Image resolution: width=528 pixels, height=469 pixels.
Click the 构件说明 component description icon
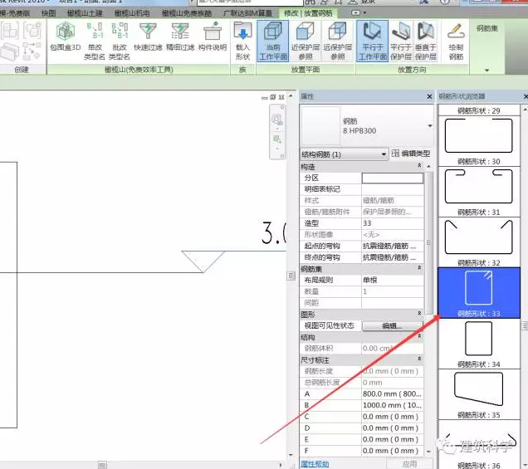[x=213, y=31]
